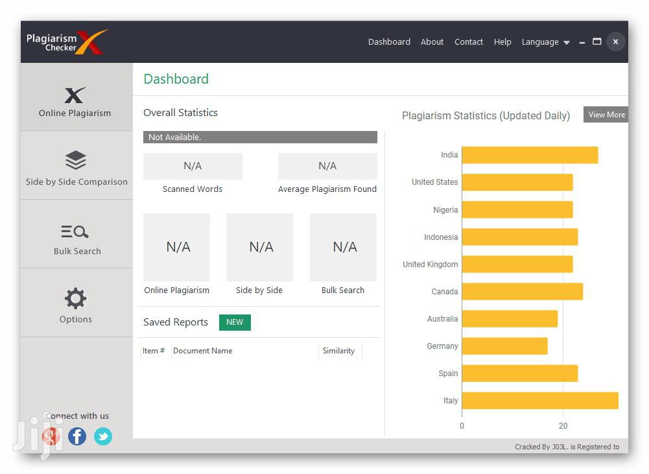Sort by Item # column header
Screen dimensions: 649x474
click(x=154, y=351)
